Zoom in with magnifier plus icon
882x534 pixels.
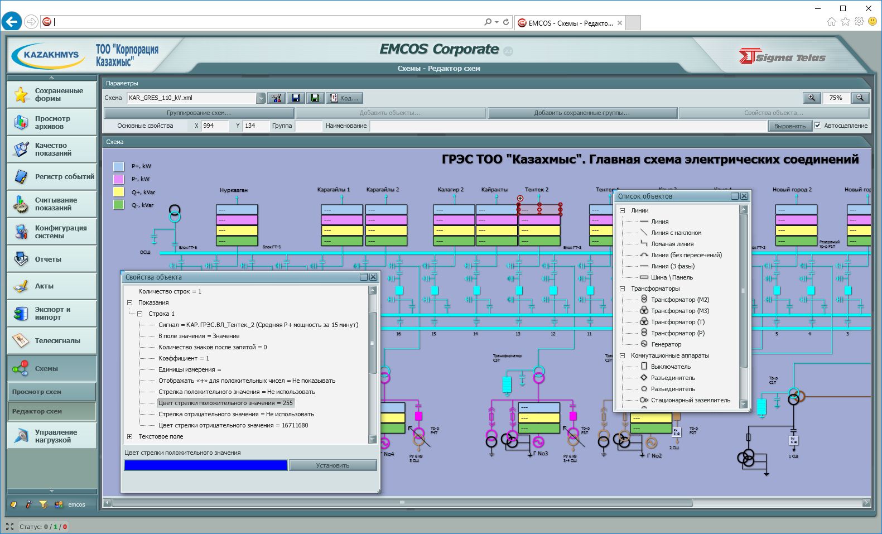[x=812, y=98]
